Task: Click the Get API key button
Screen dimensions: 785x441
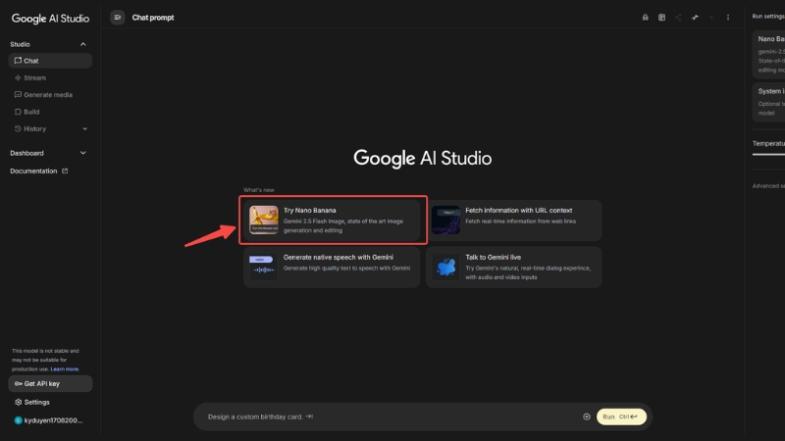Action: point(49,383)
